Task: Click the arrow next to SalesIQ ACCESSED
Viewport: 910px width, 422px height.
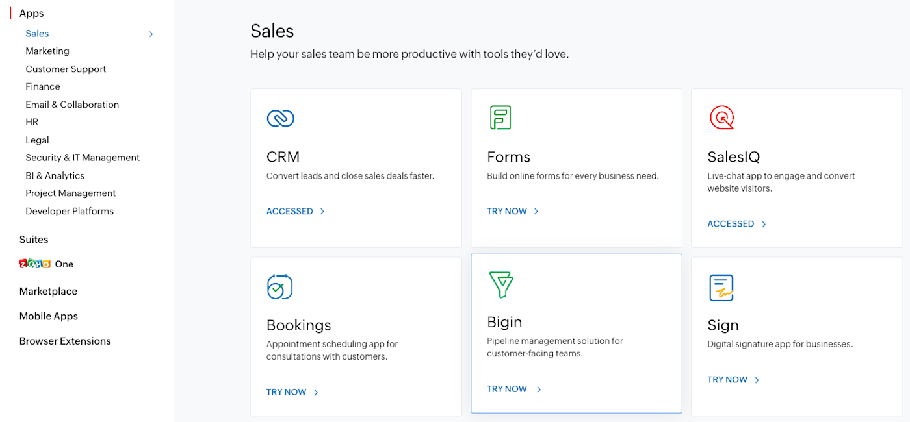Action: 764,224
